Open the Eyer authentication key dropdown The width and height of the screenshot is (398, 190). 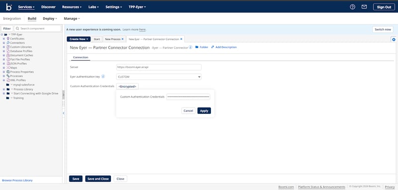pos(159,77)
